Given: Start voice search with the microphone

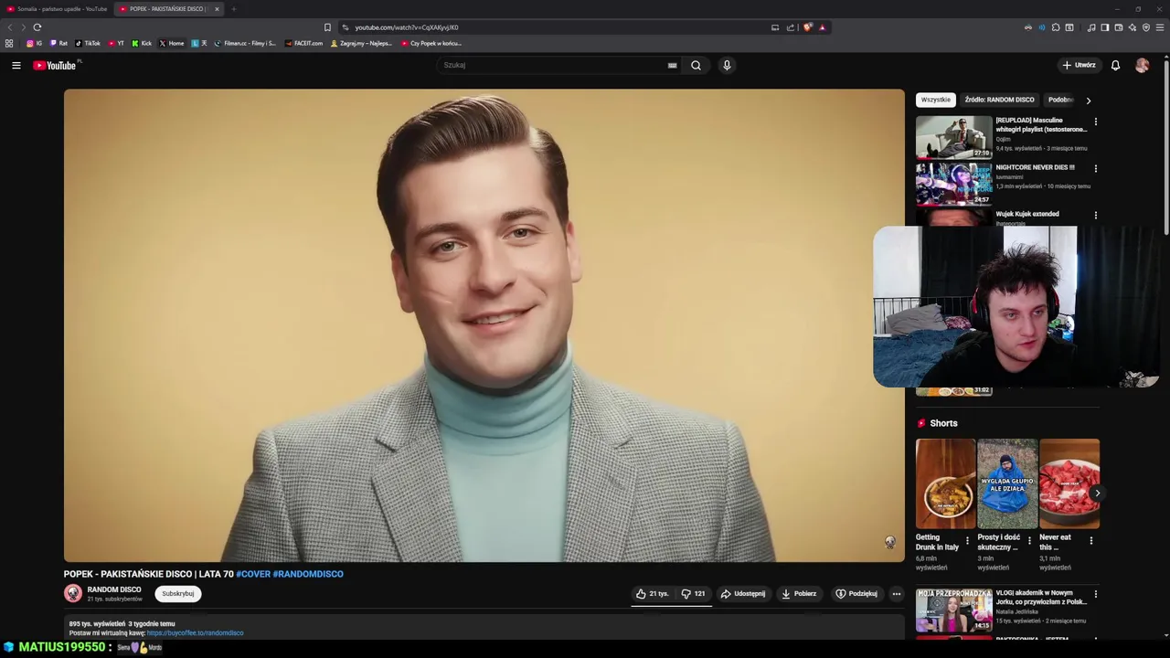Looking at the screenshot, I should point(727,65).
